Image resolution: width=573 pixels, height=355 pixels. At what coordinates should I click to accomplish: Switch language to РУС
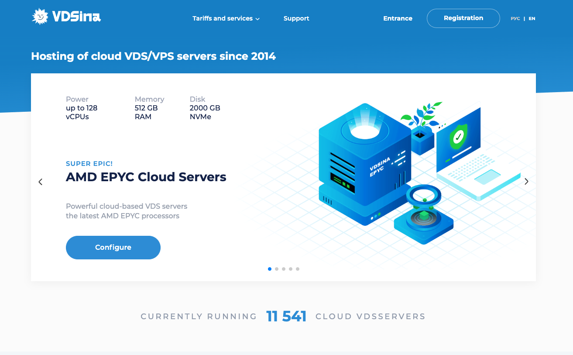click(x=515, y=19)
